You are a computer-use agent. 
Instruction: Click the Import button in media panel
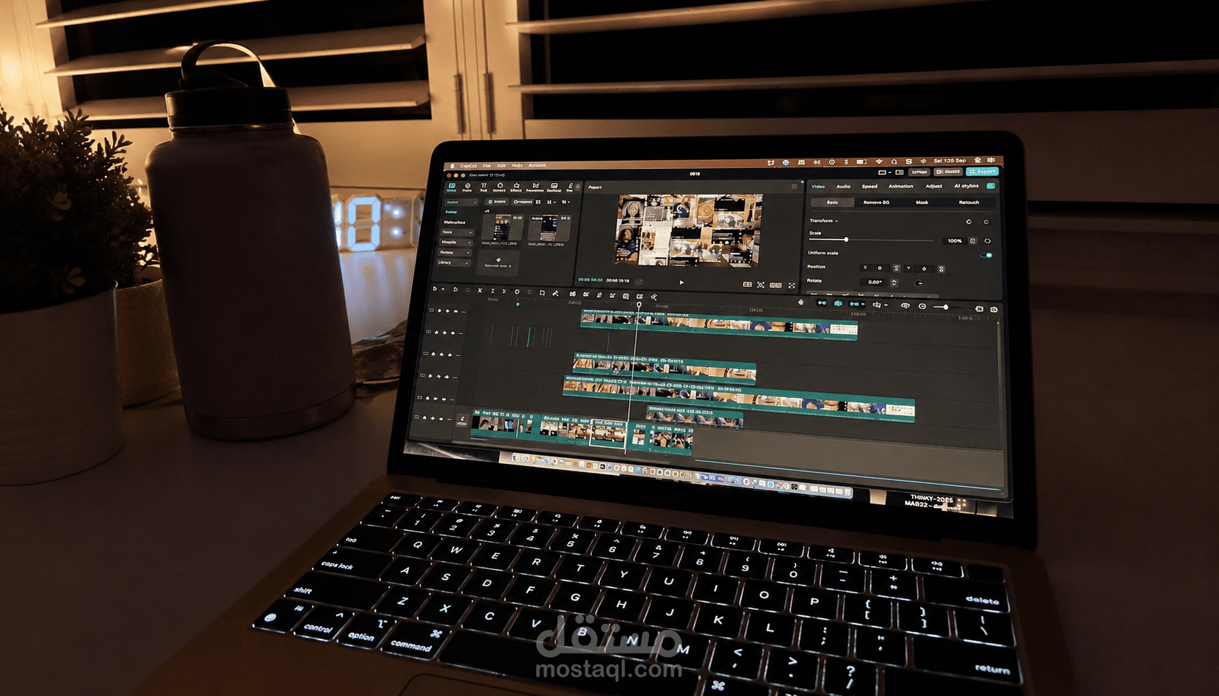click(497, 201)
